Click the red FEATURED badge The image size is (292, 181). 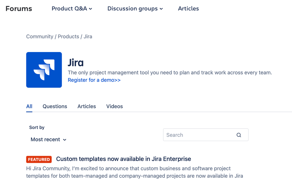pyautogui.click(x=39, y=159)
